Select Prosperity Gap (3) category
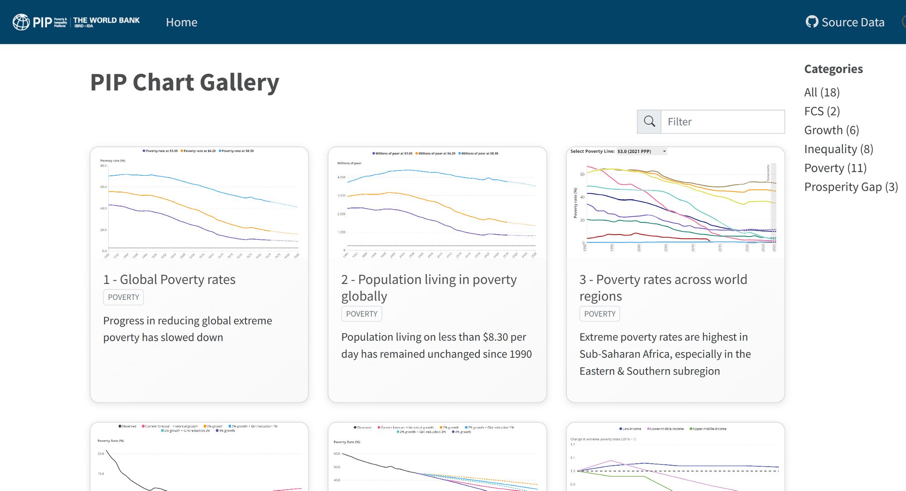The width and height of the screenshot is (906, 491). pyautogui.click(x=851, y=187)
